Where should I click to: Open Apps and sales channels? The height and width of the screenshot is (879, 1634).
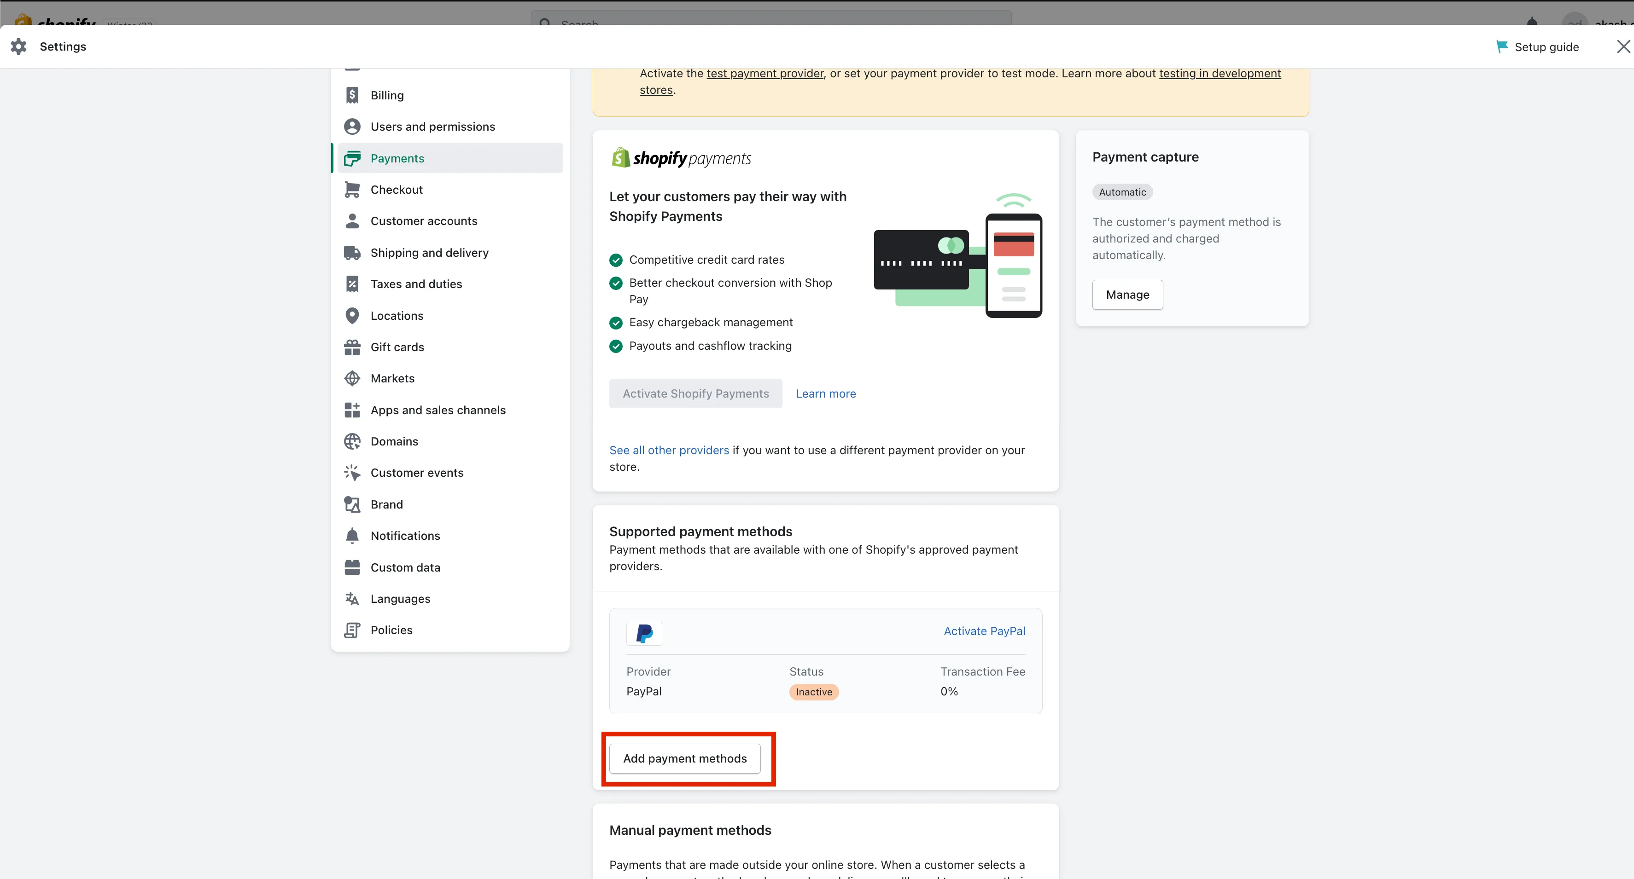(450, 410)
